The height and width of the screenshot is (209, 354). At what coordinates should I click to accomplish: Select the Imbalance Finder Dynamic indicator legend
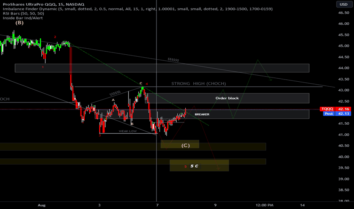coord(137,9)
